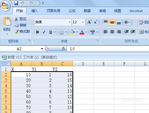Viewport: 149px width, 113px height.
Task: Set bottom vertical alignment
Action: pos(119,22)
